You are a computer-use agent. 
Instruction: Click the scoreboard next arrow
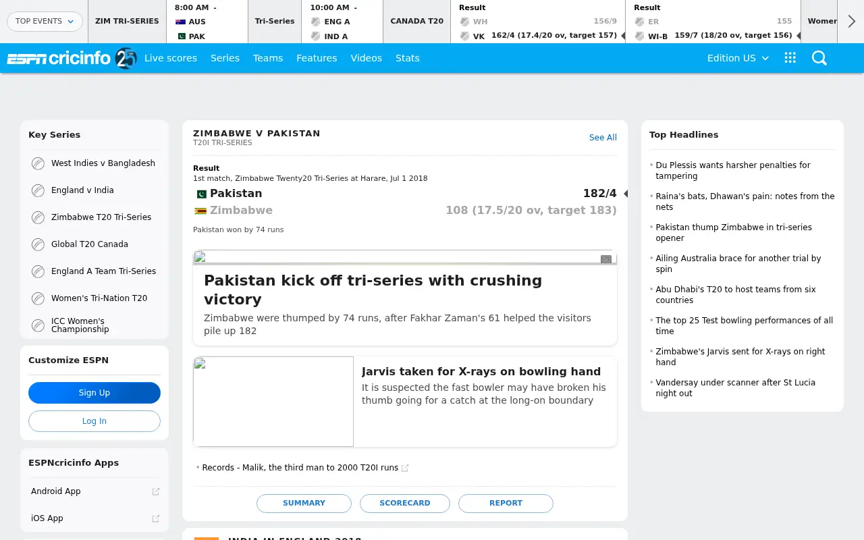click(851, 22)
